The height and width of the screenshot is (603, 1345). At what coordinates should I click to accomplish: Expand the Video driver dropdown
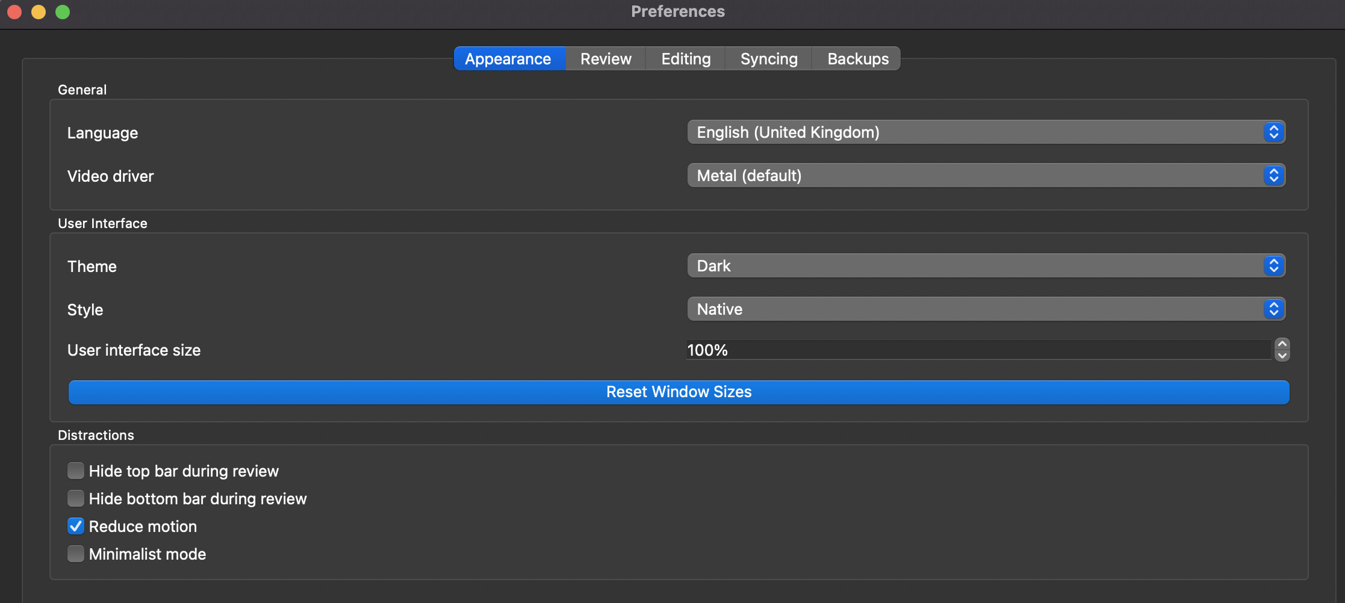[986, 176]
